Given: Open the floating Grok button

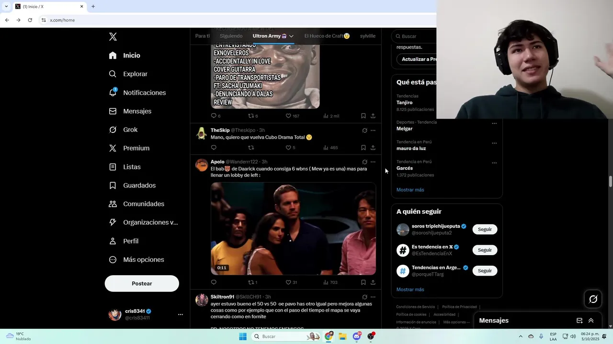Looking at the screenshot, I should pyautogui.click(x=593, y=299).
